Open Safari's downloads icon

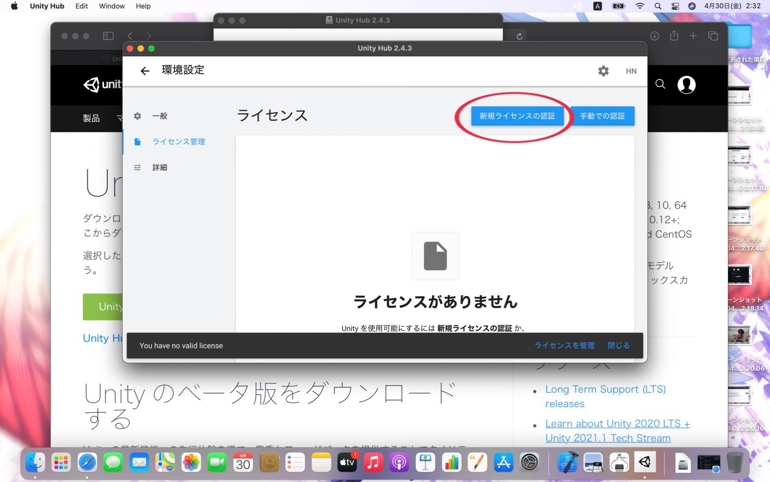(x=654, y=36)
